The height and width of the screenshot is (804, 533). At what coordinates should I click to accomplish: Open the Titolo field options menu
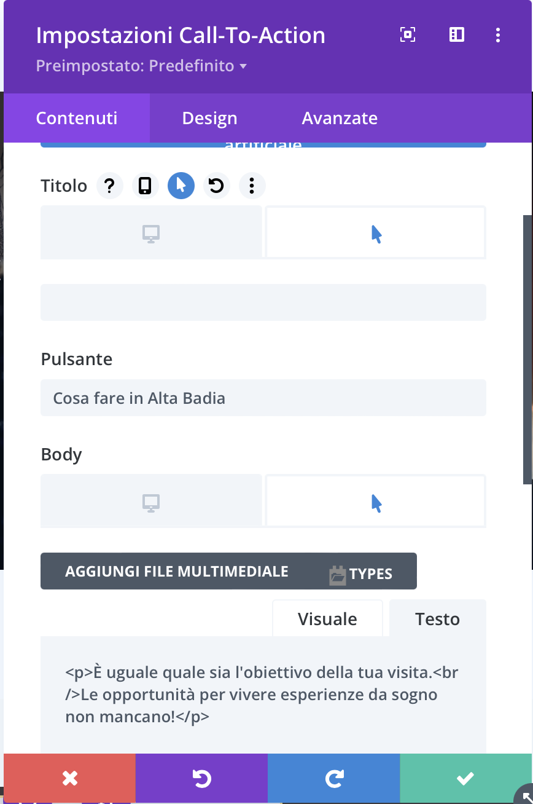252,186
